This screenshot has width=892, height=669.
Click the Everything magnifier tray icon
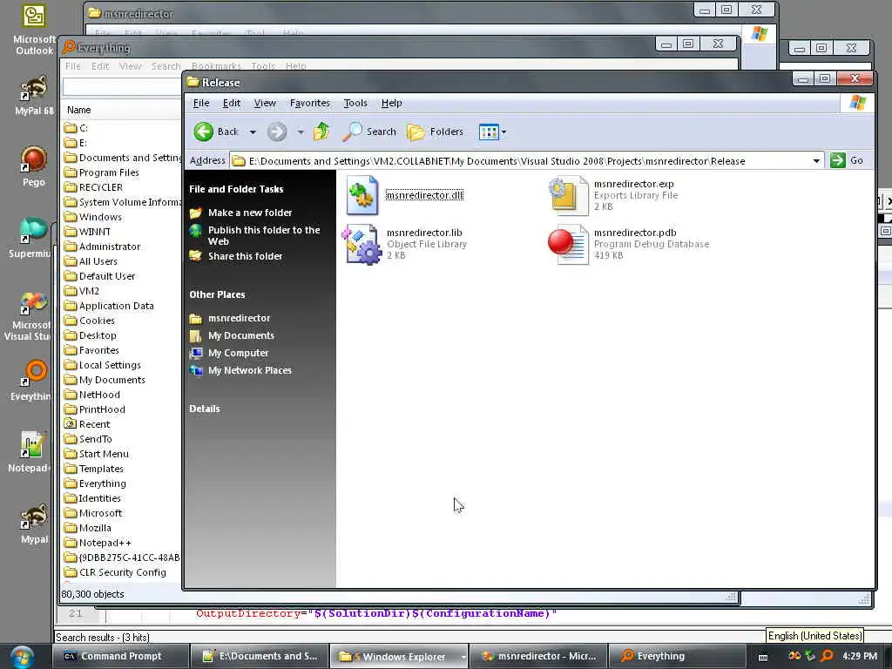(828, 656)
